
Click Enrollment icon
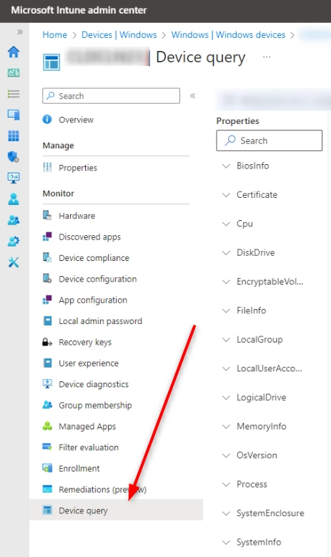point(47,468)
